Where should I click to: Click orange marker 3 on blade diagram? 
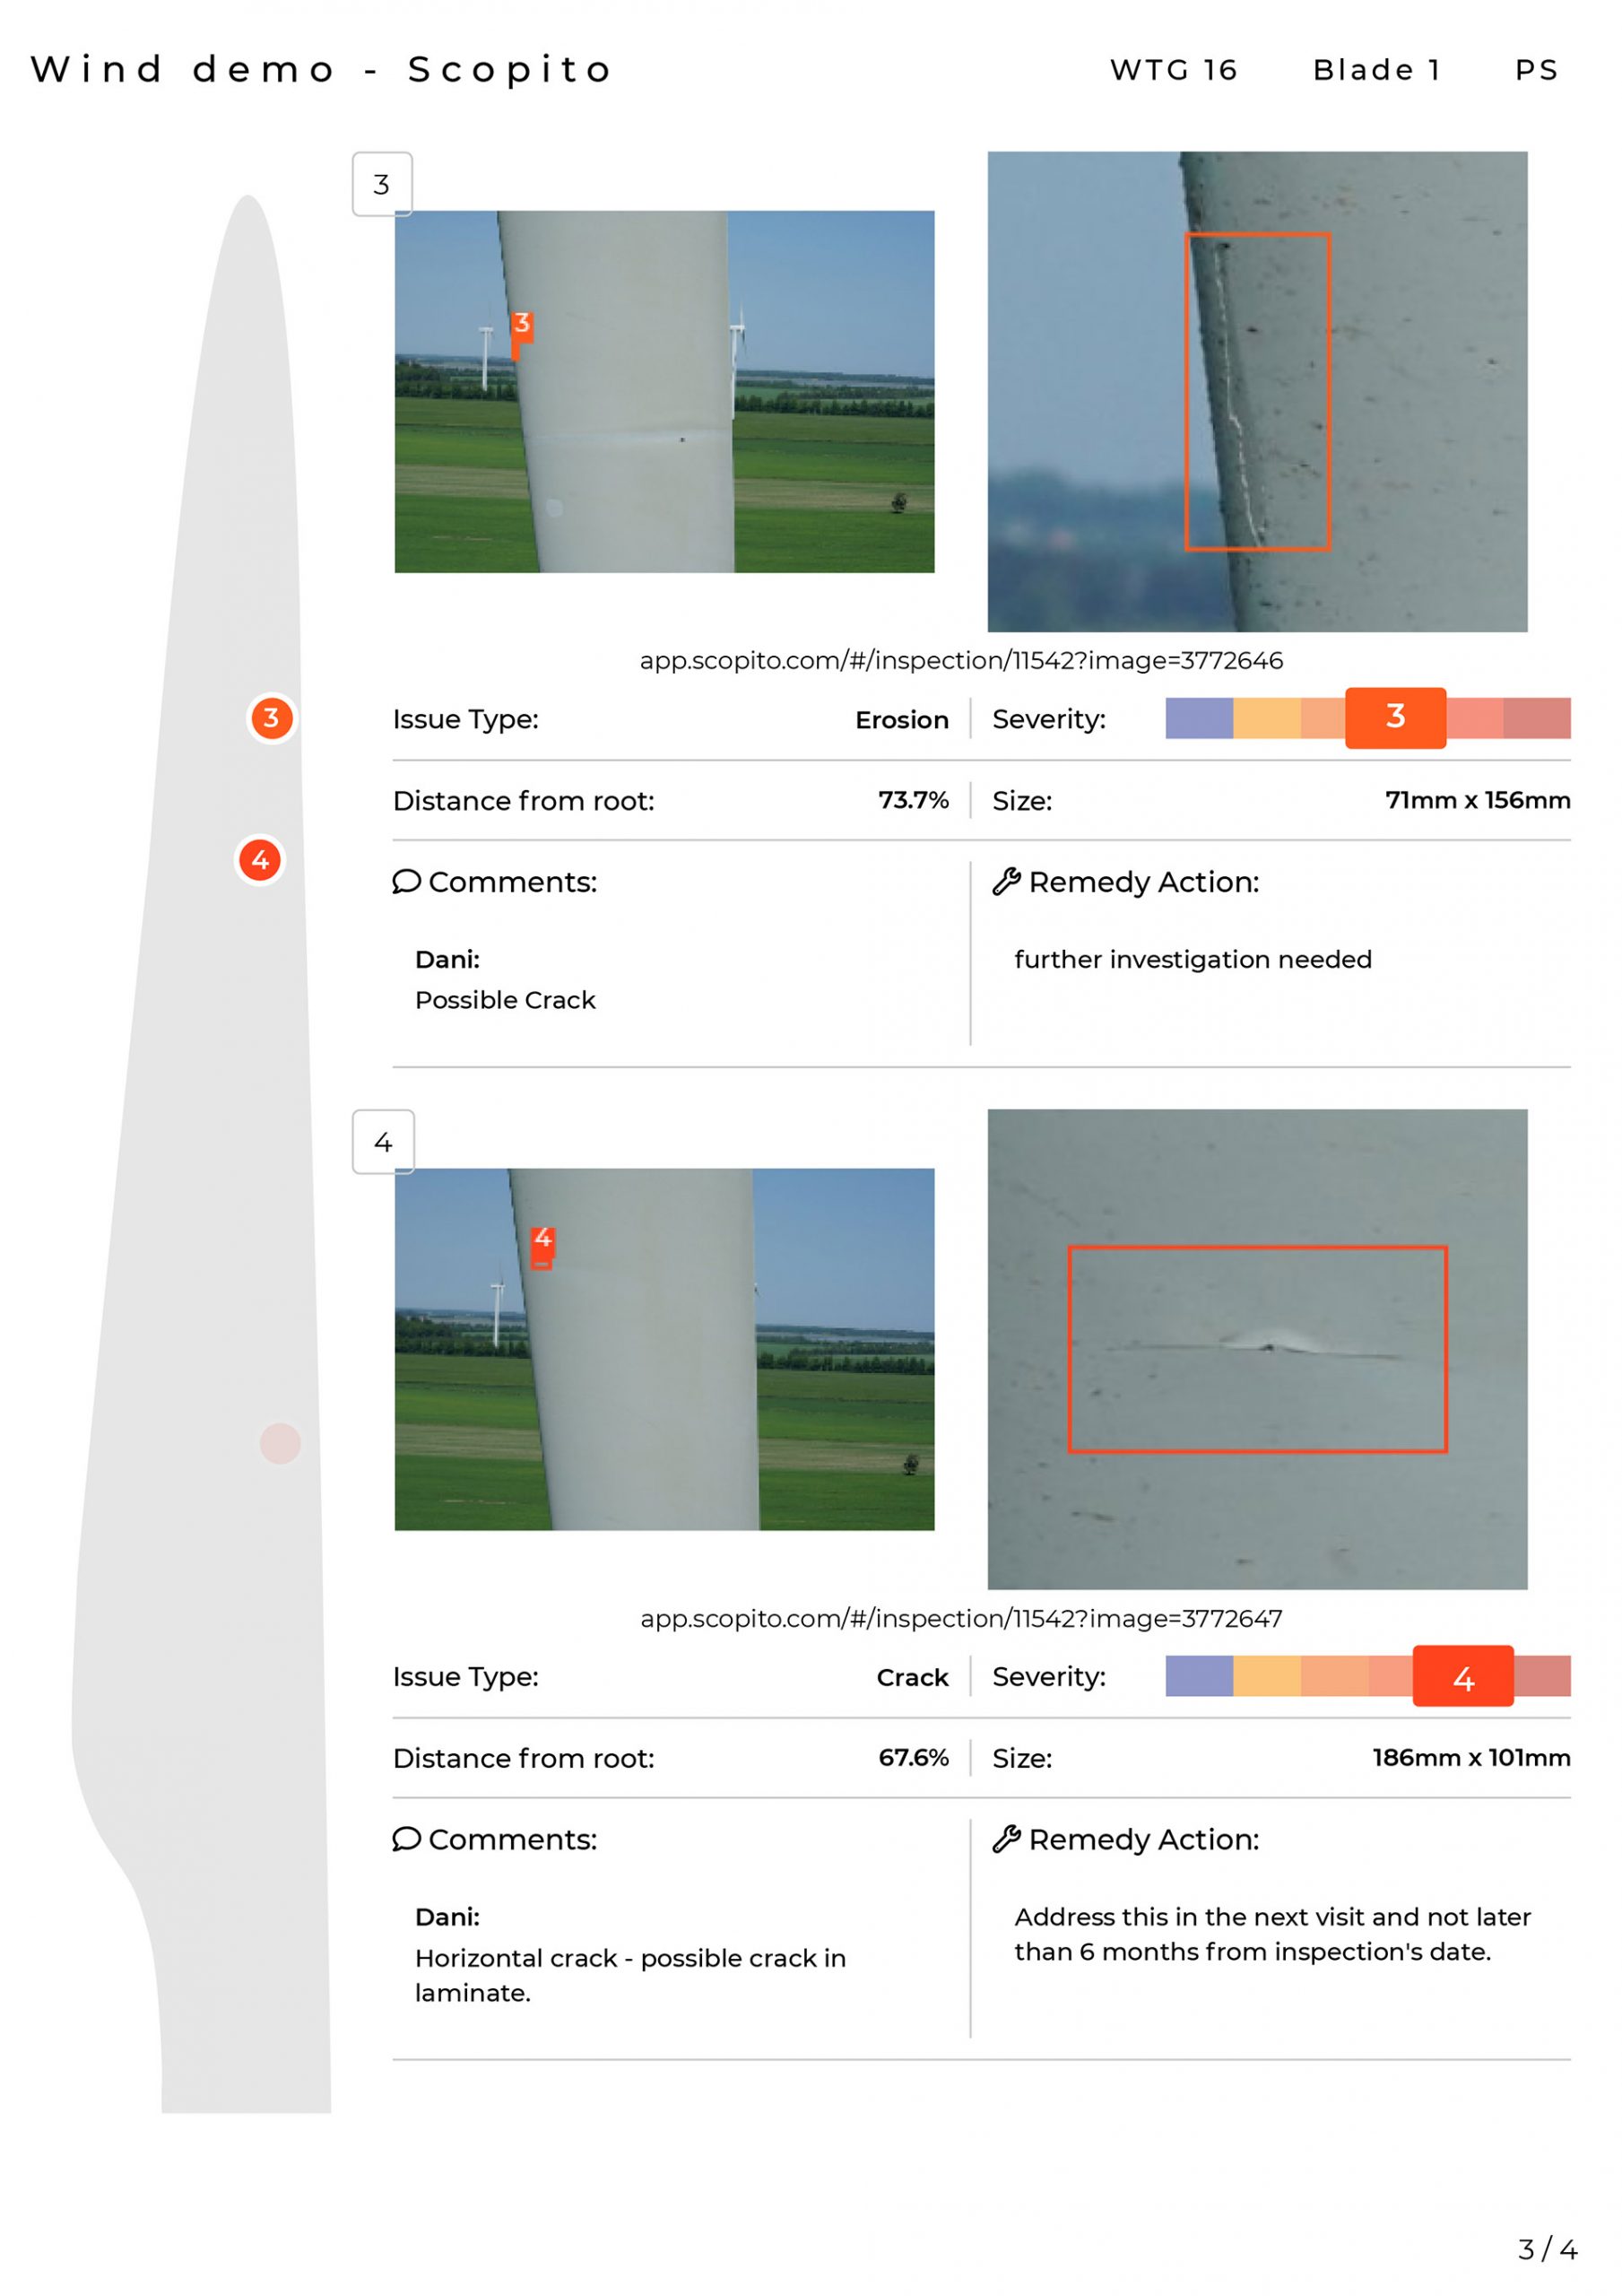tap(271, 718)
